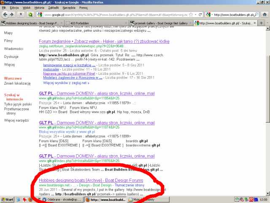270x203 pixels.
Task: Open the Odebrane mail taskbar window
Action: click(x=62, y=200)
